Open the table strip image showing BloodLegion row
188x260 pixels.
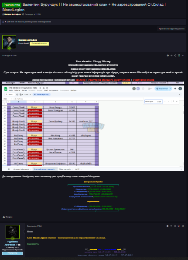(x=93, y=83)
